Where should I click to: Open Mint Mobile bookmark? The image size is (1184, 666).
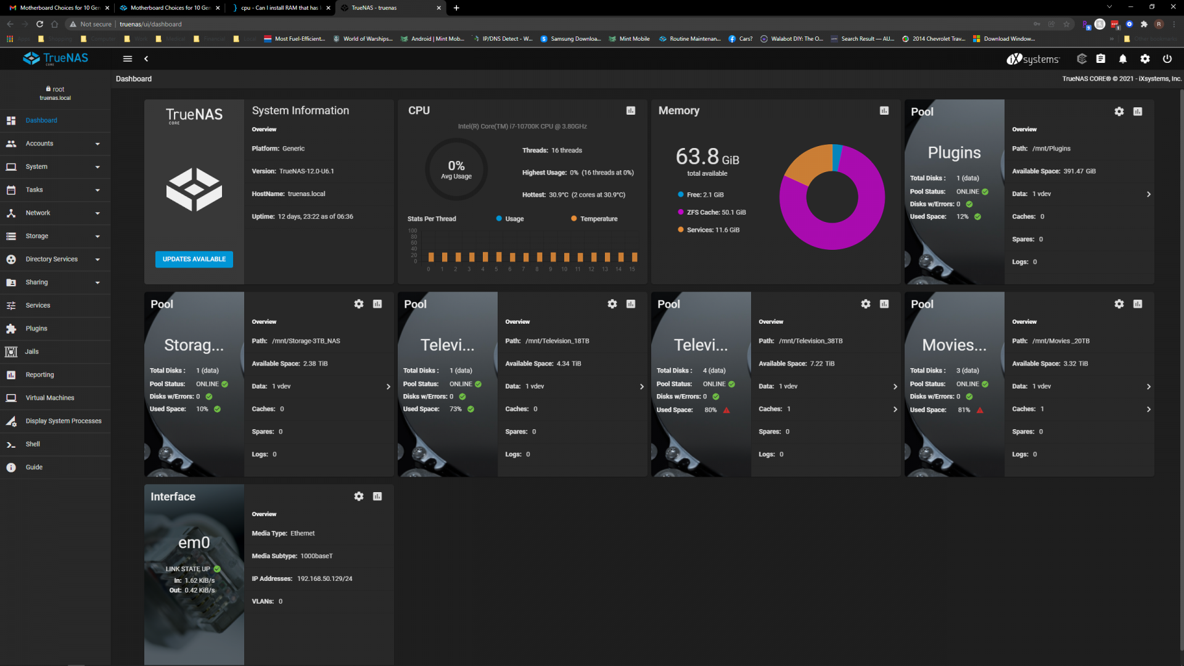(629, 39)
